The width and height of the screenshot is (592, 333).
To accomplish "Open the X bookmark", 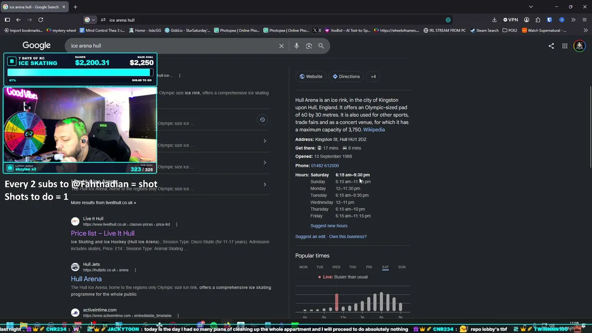I will pos(317,31).
